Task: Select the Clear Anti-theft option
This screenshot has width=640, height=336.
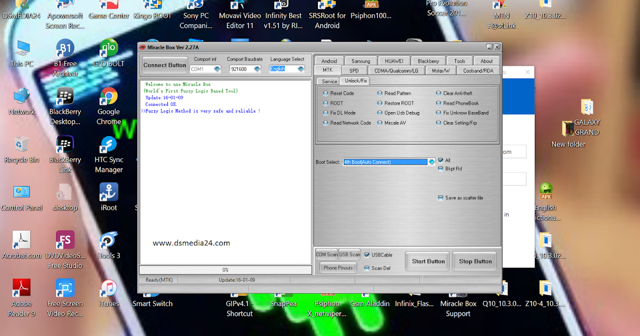Action: tap(454, 93)
